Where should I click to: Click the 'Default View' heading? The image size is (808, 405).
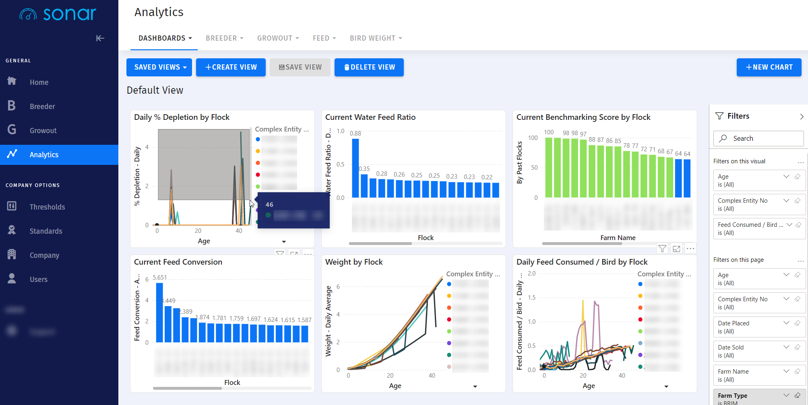click(x=155, y=90)
